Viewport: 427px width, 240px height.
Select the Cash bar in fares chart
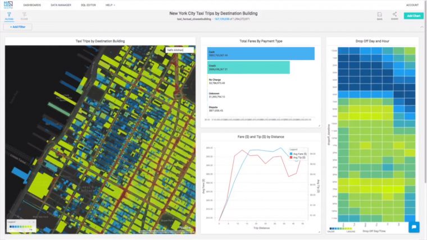pyautogui.click(x=261, y=53)
